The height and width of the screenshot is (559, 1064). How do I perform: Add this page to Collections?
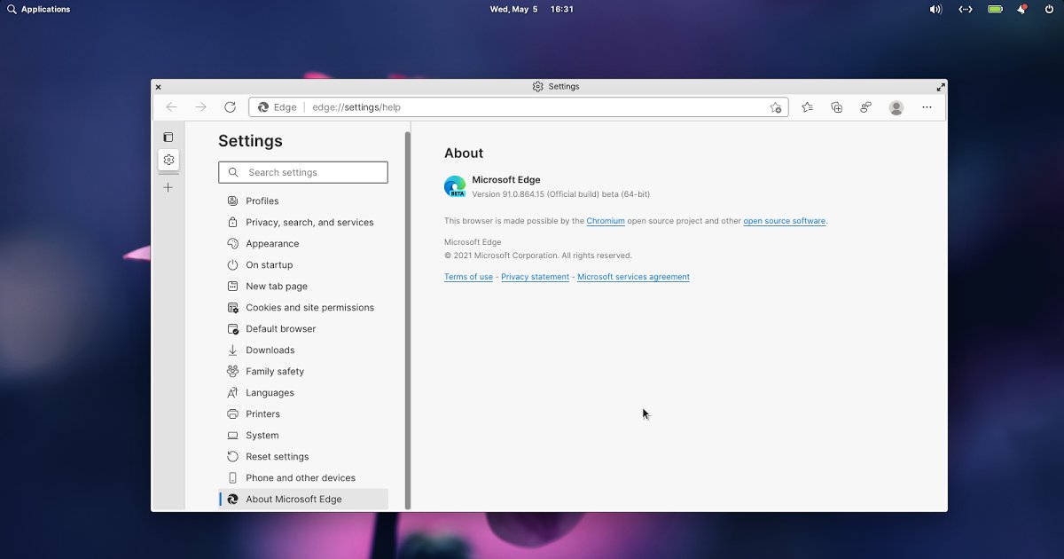pyautogui.click(x=836, y=106)
